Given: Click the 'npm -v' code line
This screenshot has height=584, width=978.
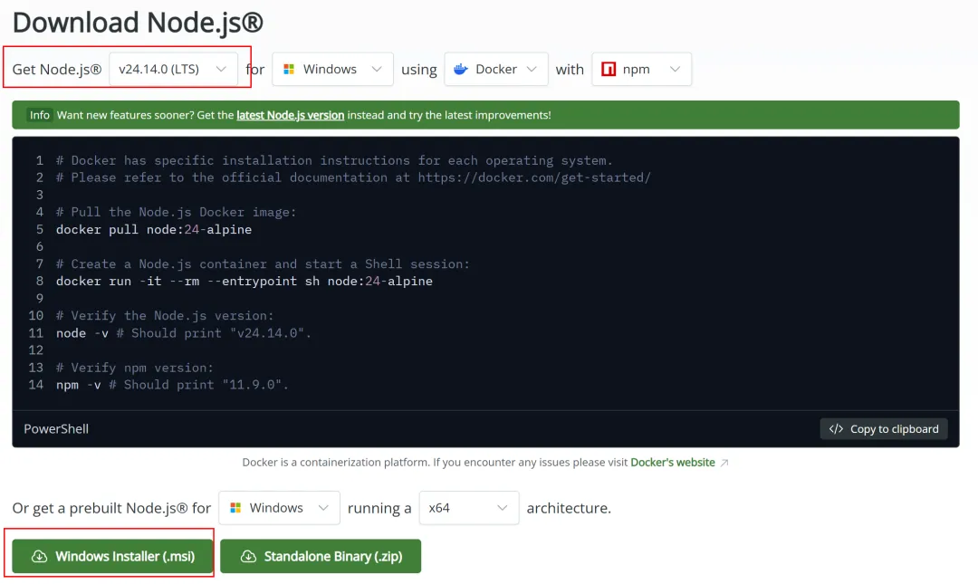Looking at the screenshot, I should [172, 385].
